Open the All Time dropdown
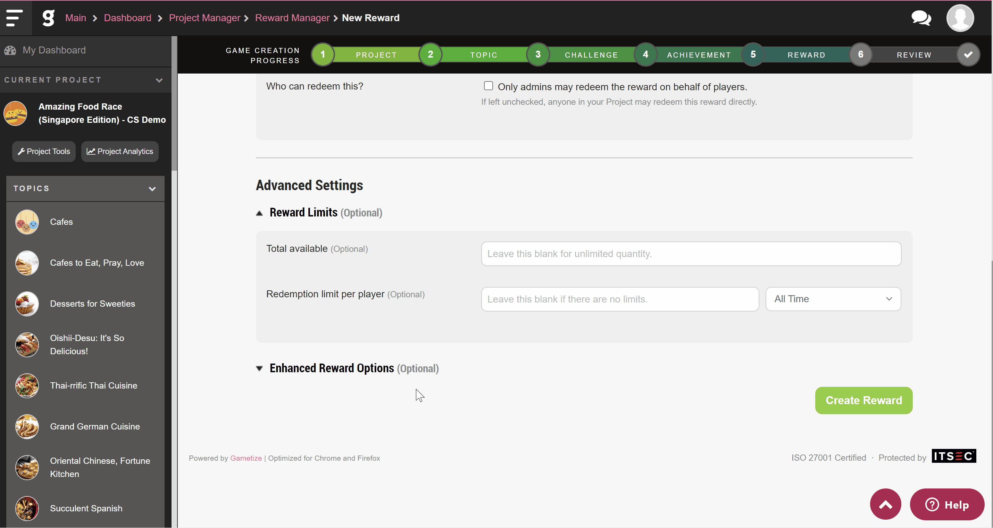The height and width of the screenshot is (528, 993). click(x=833, y=299)
